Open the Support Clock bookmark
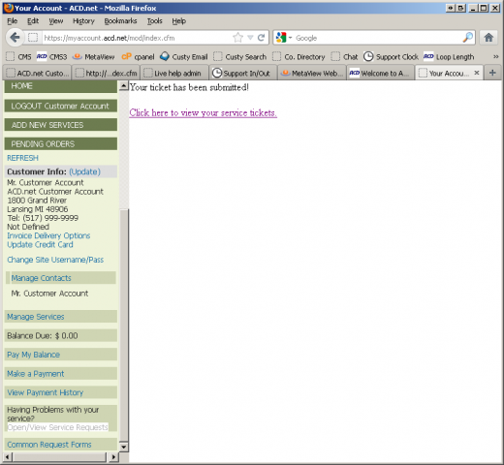504x465 pixels. click(391, 57)
